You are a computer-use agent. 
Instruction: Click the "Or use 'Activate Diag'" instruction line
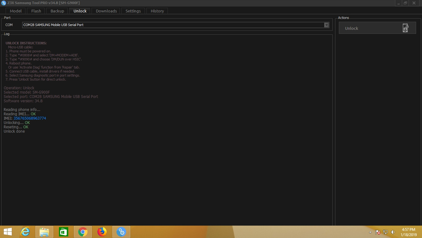[x=44, y=67]
